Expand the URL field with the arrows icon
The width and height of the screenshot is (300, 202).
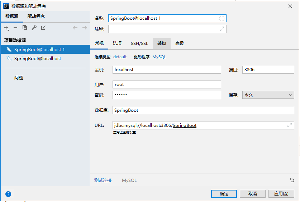(290, 125)
